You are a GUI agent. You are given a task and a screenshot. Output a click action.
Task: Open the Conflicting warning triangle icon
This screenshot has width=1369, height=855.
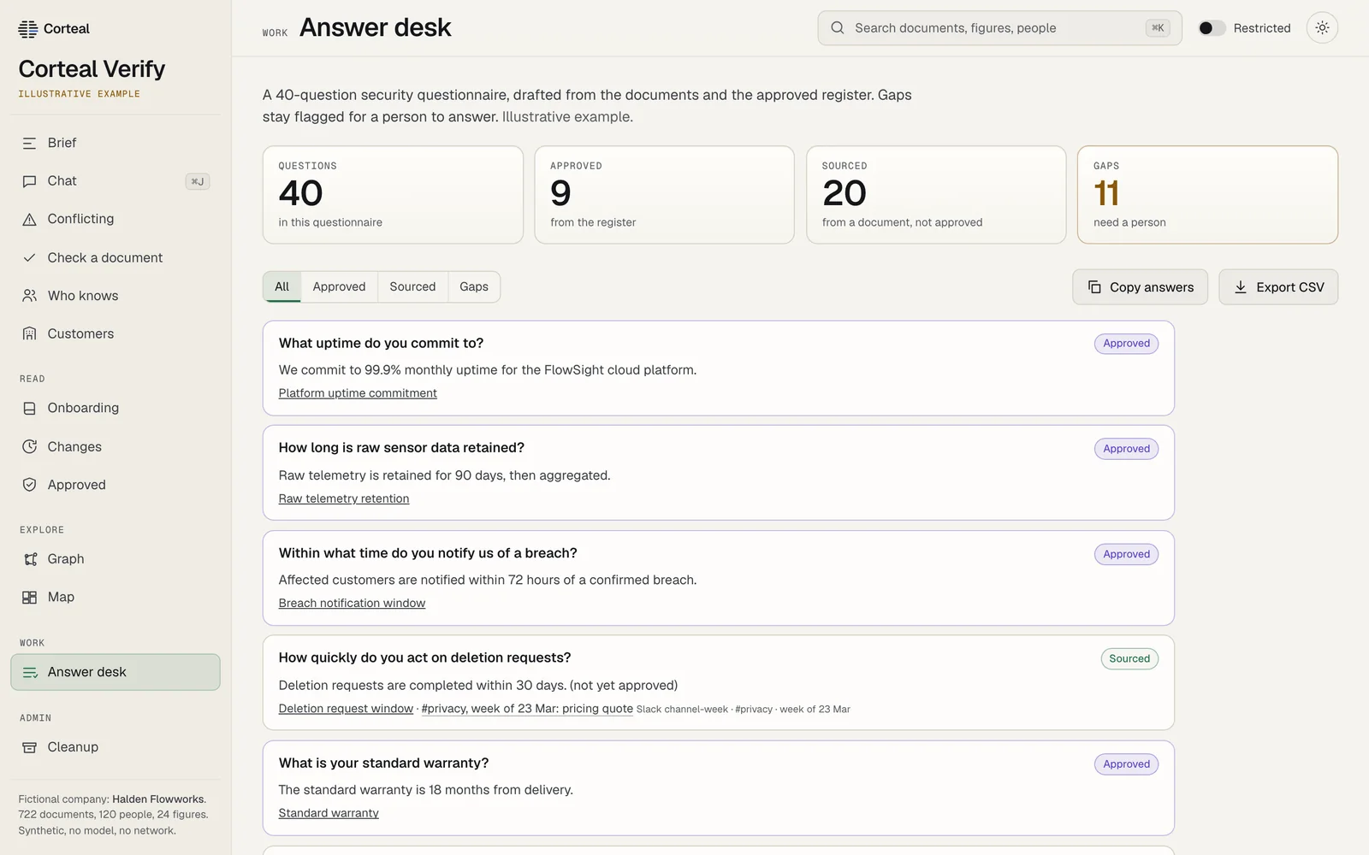click(29, 220)
